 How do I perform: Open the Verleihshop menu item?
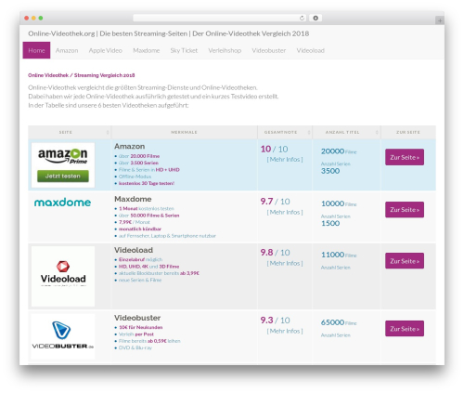pyautogui.click(x=225, y=50)
